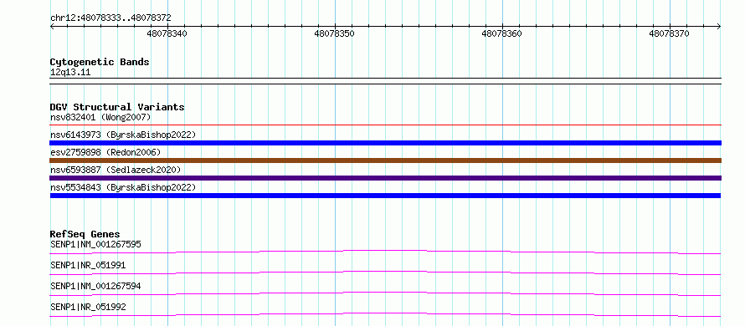Open variant nsv832401 (Wong2007) label

point(100,117)
